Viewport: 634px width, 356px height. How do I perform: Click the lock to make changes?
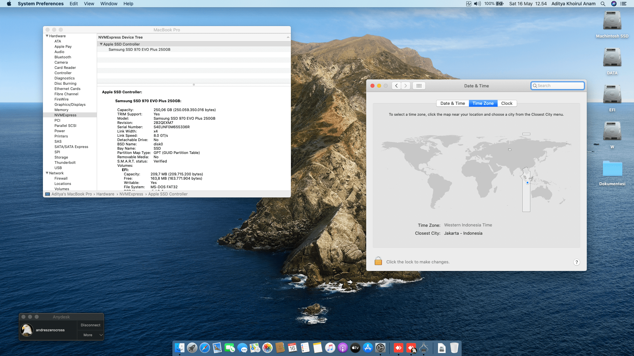point(378,261)
